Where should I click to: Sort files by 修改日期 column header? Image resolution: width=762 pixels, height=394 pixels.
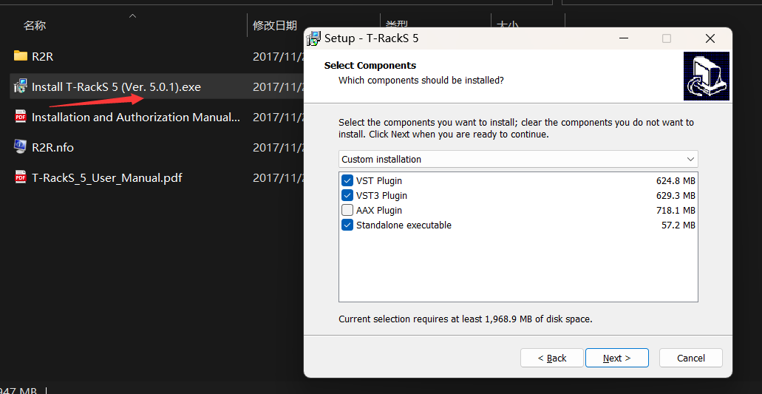pos(274,26)
